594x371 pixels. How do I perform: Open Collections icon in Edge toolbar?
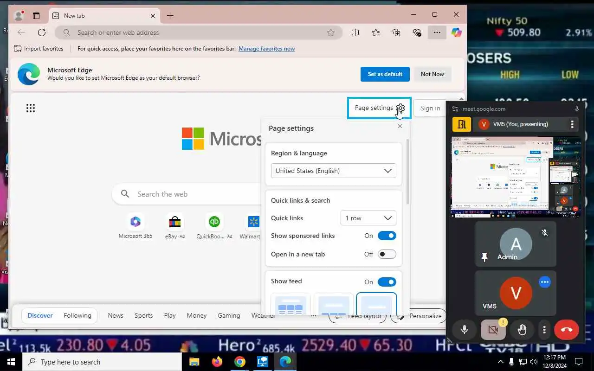tap(396, 32)
